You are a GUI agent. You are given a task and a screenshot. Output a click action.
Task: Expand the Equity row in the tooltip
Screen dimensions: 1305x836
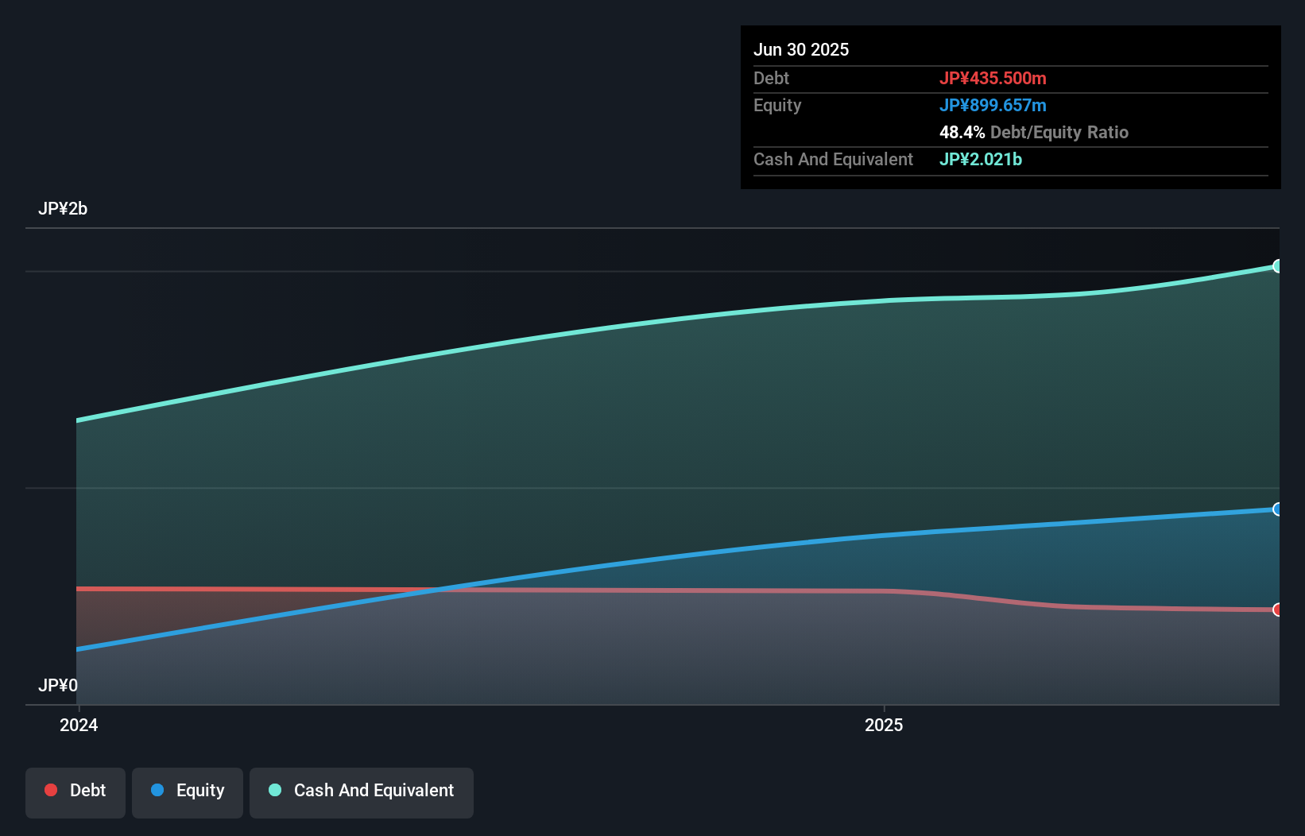click(777, 105)
